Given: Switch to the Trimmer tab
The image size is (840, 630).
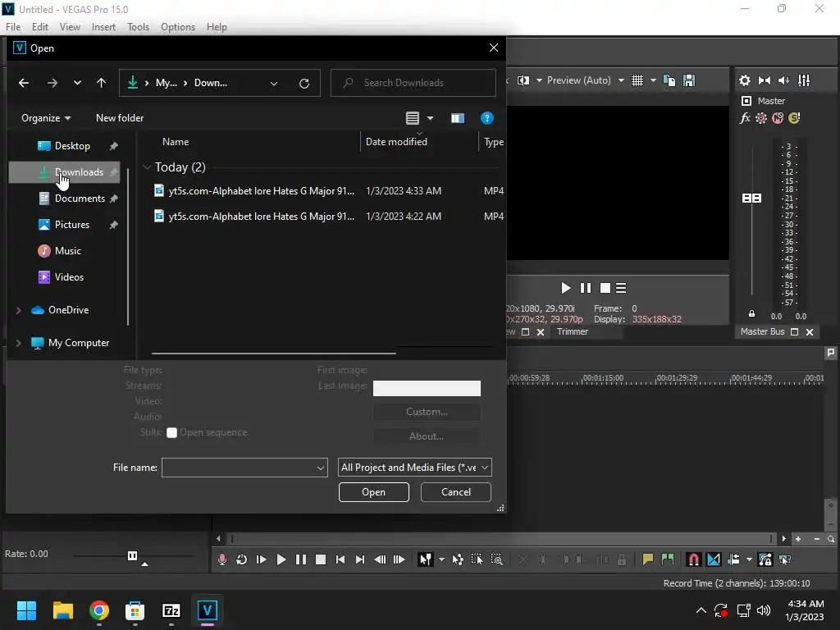Looking at the screenshot, I should pyautogui.click(x=572, y=331).
